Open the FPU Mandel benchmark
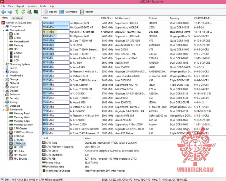This screenshot has width=226, height=181. tap(19, 155)
